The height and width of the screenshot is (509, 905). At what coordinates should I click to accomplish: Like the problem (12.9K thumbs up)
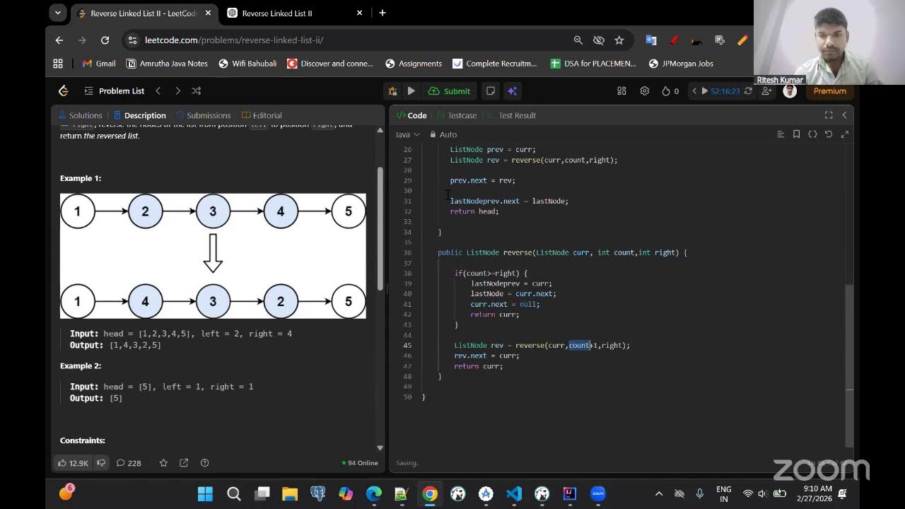tap(73, 463)
